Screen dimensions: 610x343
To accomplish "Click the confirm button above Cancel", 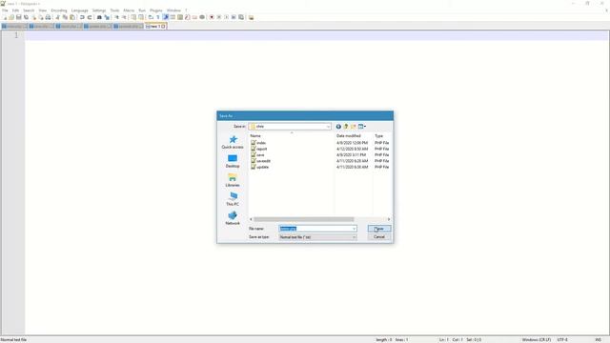I will [x=379, y=229].
